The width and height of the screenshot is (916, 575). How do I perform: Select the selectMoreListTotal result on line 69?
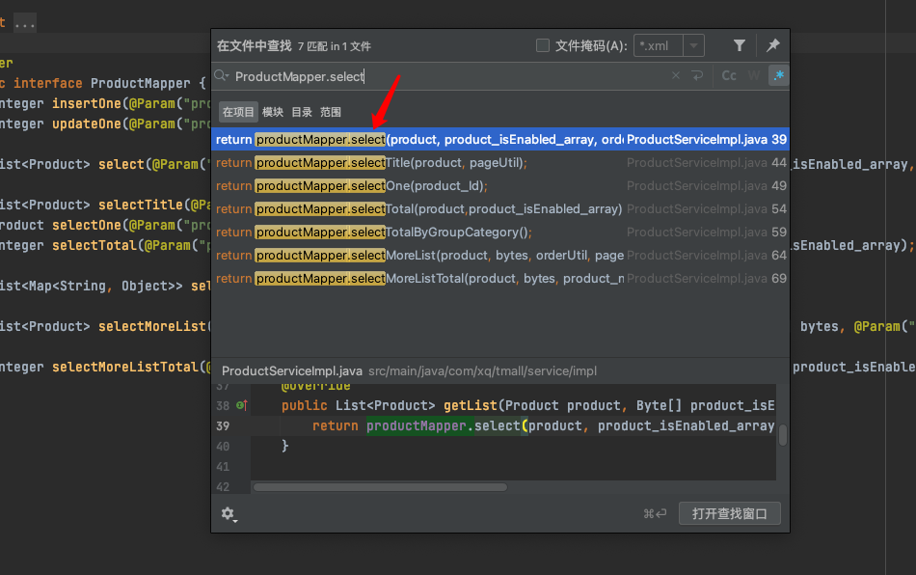tap(500, 278)
